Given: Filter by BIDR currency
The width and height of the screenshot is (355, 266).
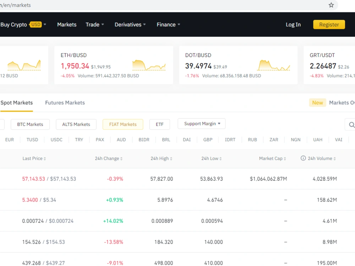Looking at the screenshot, I should tap(144, 139).
